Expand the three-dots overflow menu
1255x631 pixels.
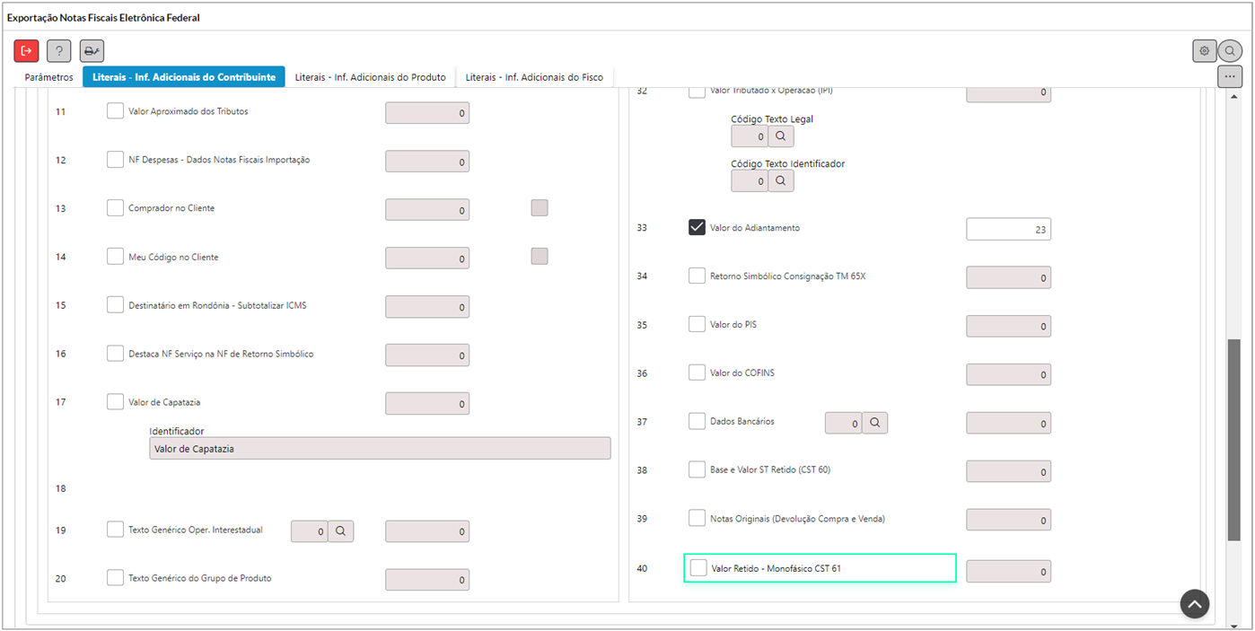1230,77
